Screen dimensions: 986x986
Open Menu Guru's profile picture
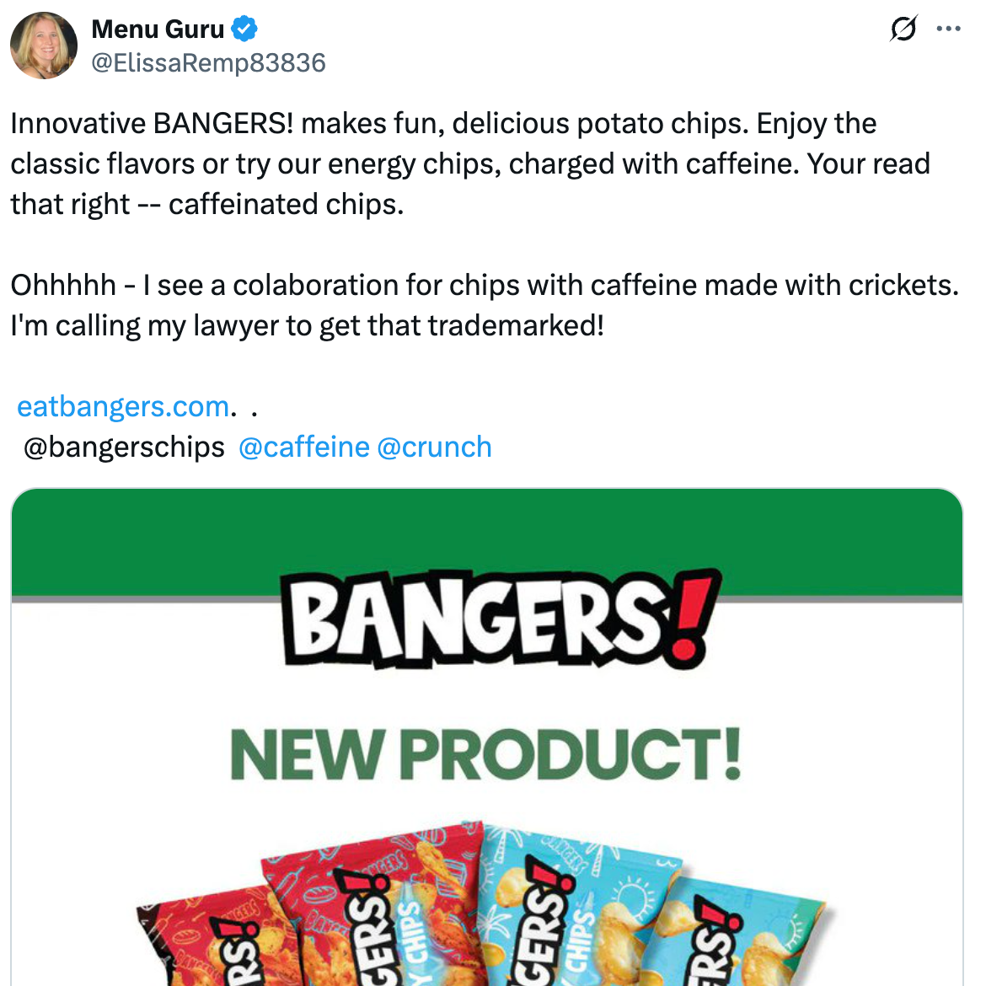[43, 46]
